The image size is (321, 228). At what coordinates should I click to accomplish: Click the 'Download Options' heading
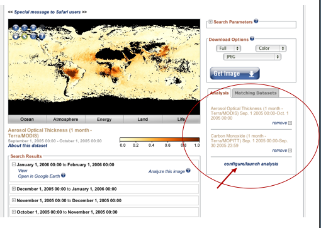click(x=228, y=40)
